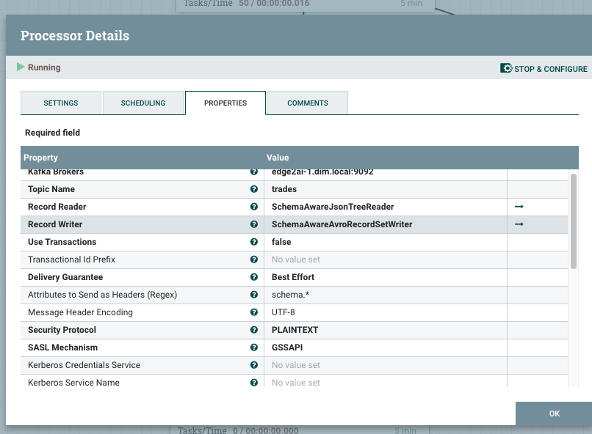592x434 pixels.
Task: Click the Topic Name value 'trades'
Action: pos(284,189)
